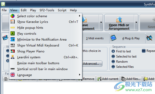Screen dimensions: 155x94
Task: Toggle Vertical scroll bar in main window
Action: (x=45, y=69)
